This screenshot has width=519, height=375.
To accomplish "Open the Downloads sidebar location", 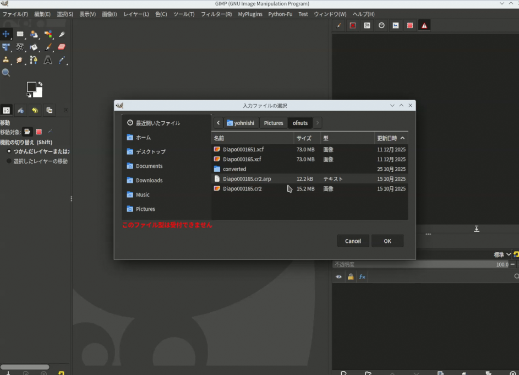I will 166,180.
